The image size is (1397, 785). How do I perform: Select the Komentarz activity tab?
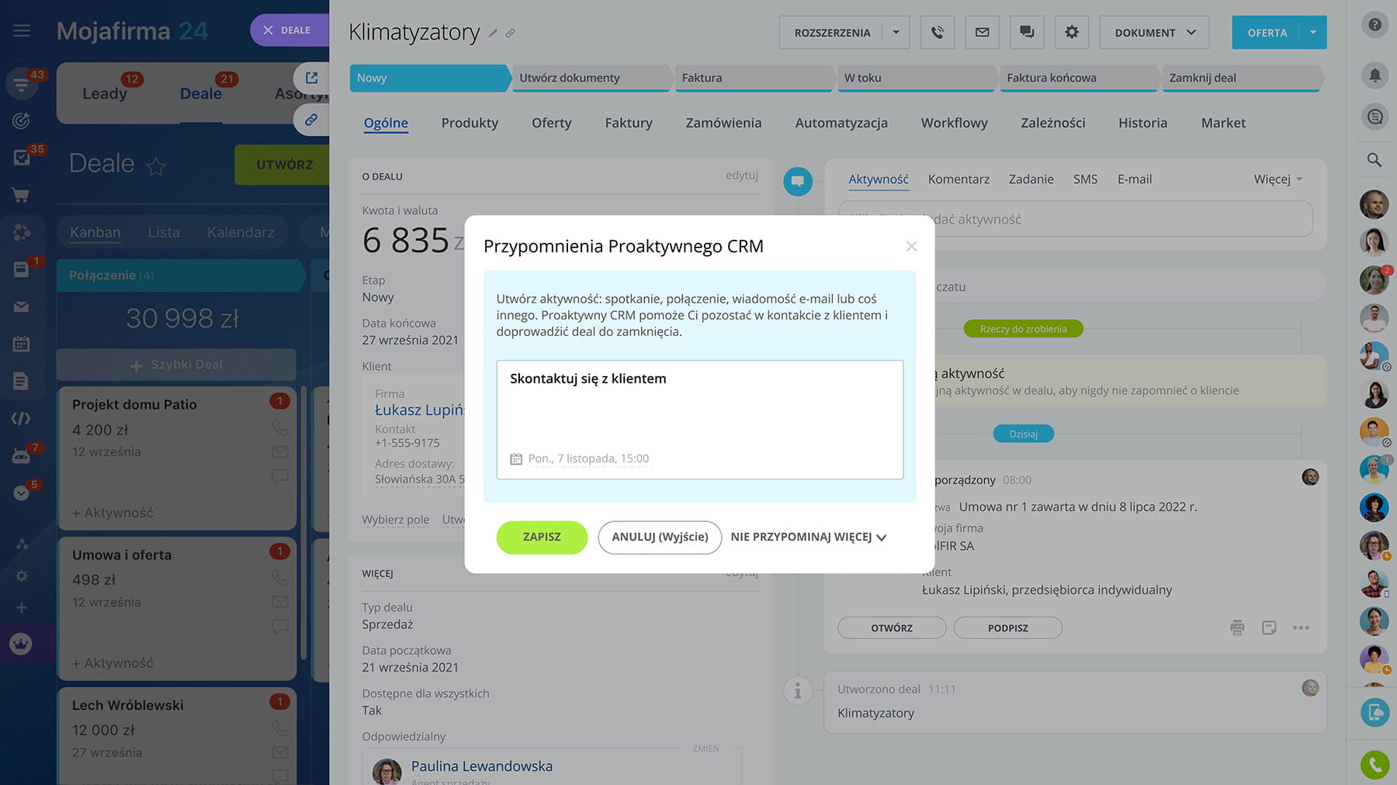958,179
